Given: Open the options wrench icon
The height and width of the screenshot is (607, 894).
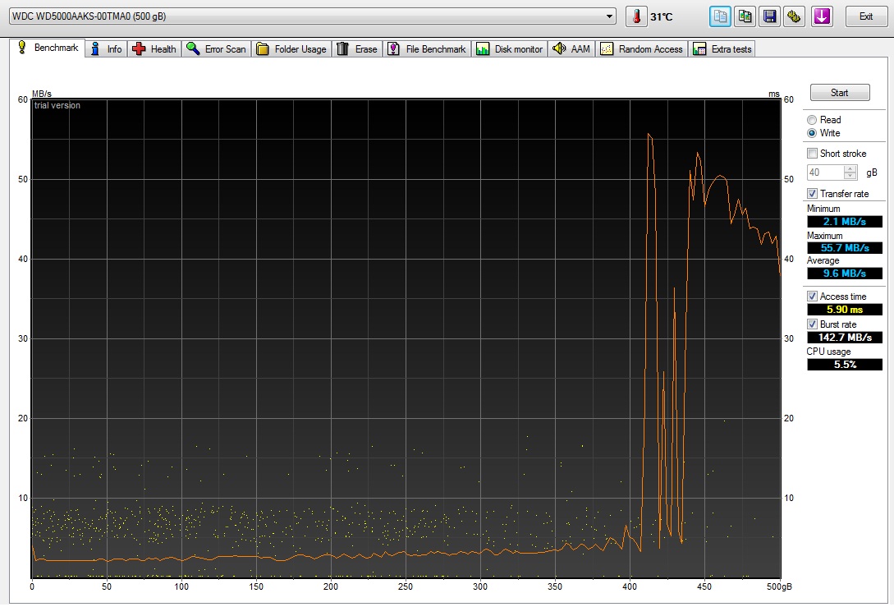Looking at the screenshot, I should [794, 16].
